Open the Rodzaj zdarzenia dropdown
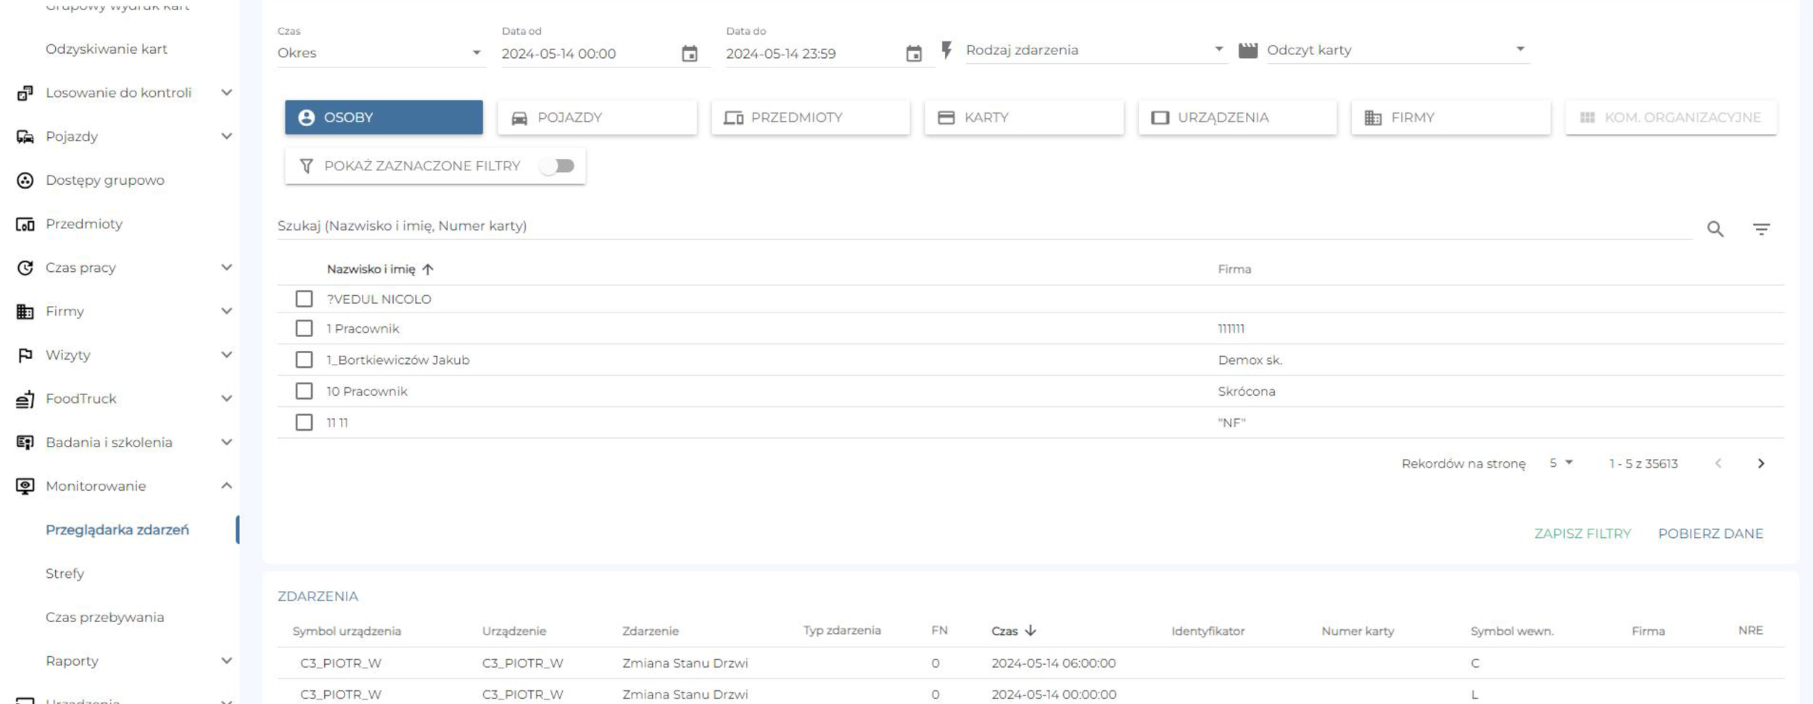The height and width of the screenshot is (704, 1813). point(1095,50)
